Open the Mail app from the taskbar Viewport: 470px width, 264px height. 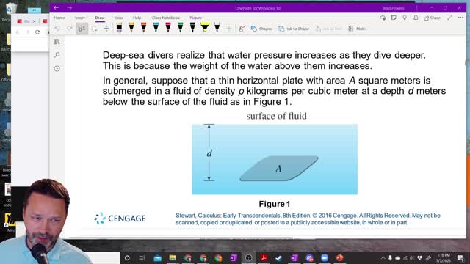pyautogui.click(x=157, y=257)
